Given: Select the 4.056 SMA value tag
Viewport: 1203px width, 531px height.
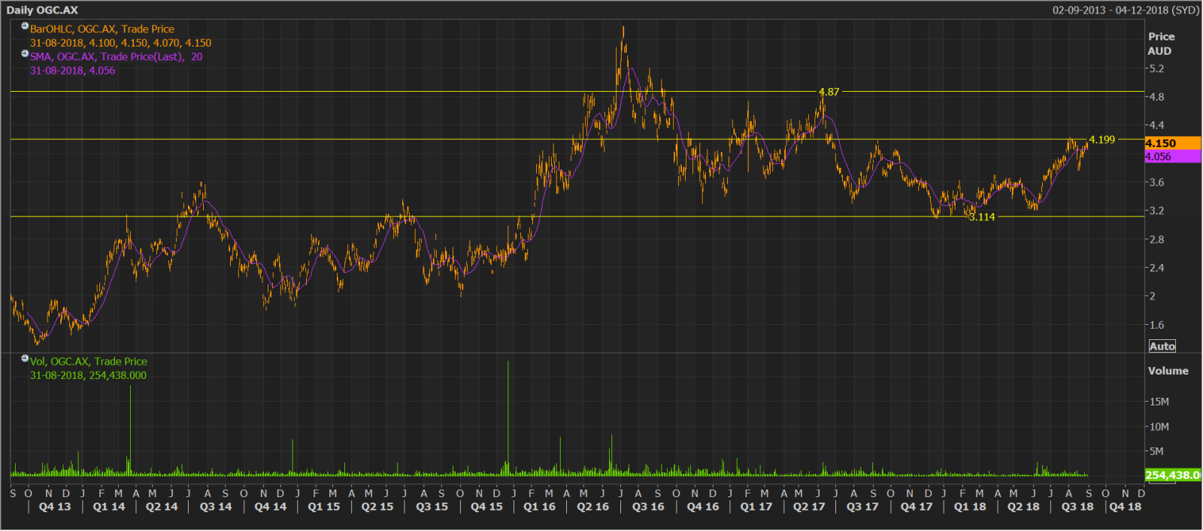Looking at the screenshot, I should pyautogui.click(x=1172, y=156).
